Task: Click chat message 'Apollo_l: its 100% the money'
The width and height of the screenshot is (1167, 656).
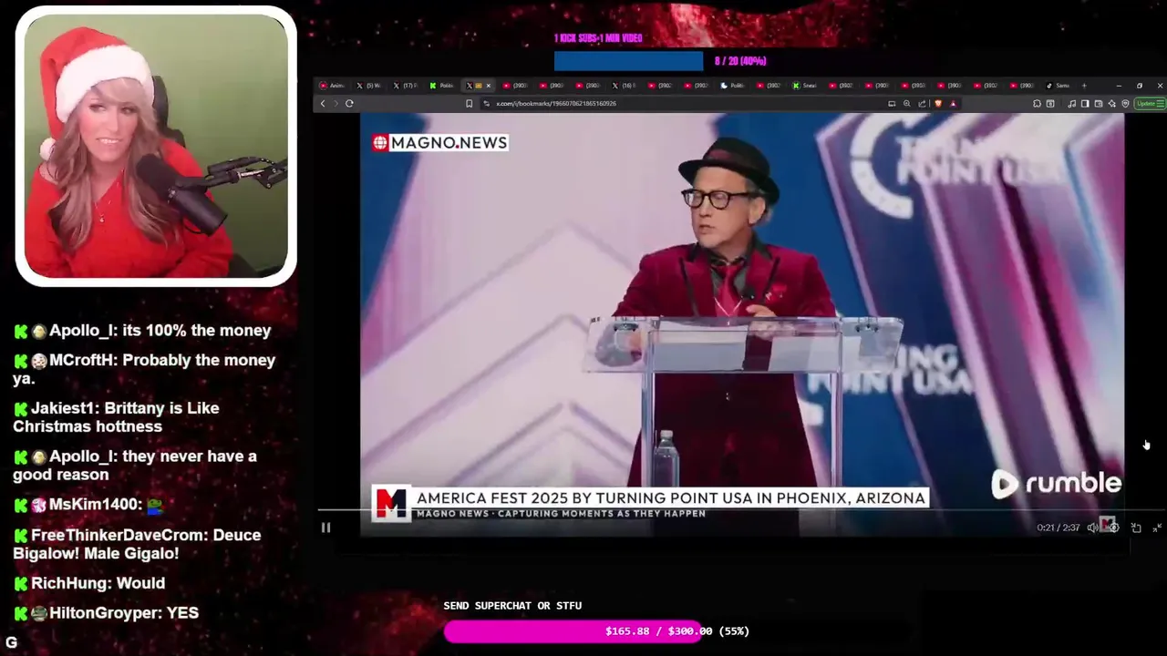Action: pyautogui.click(x=143, y=331)
